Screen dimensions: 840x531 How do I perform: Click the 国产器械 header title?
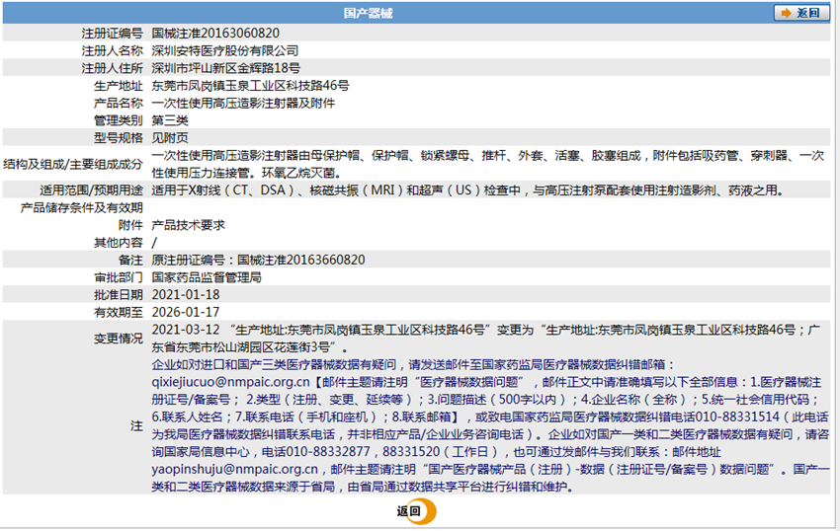tap(368, 14)
